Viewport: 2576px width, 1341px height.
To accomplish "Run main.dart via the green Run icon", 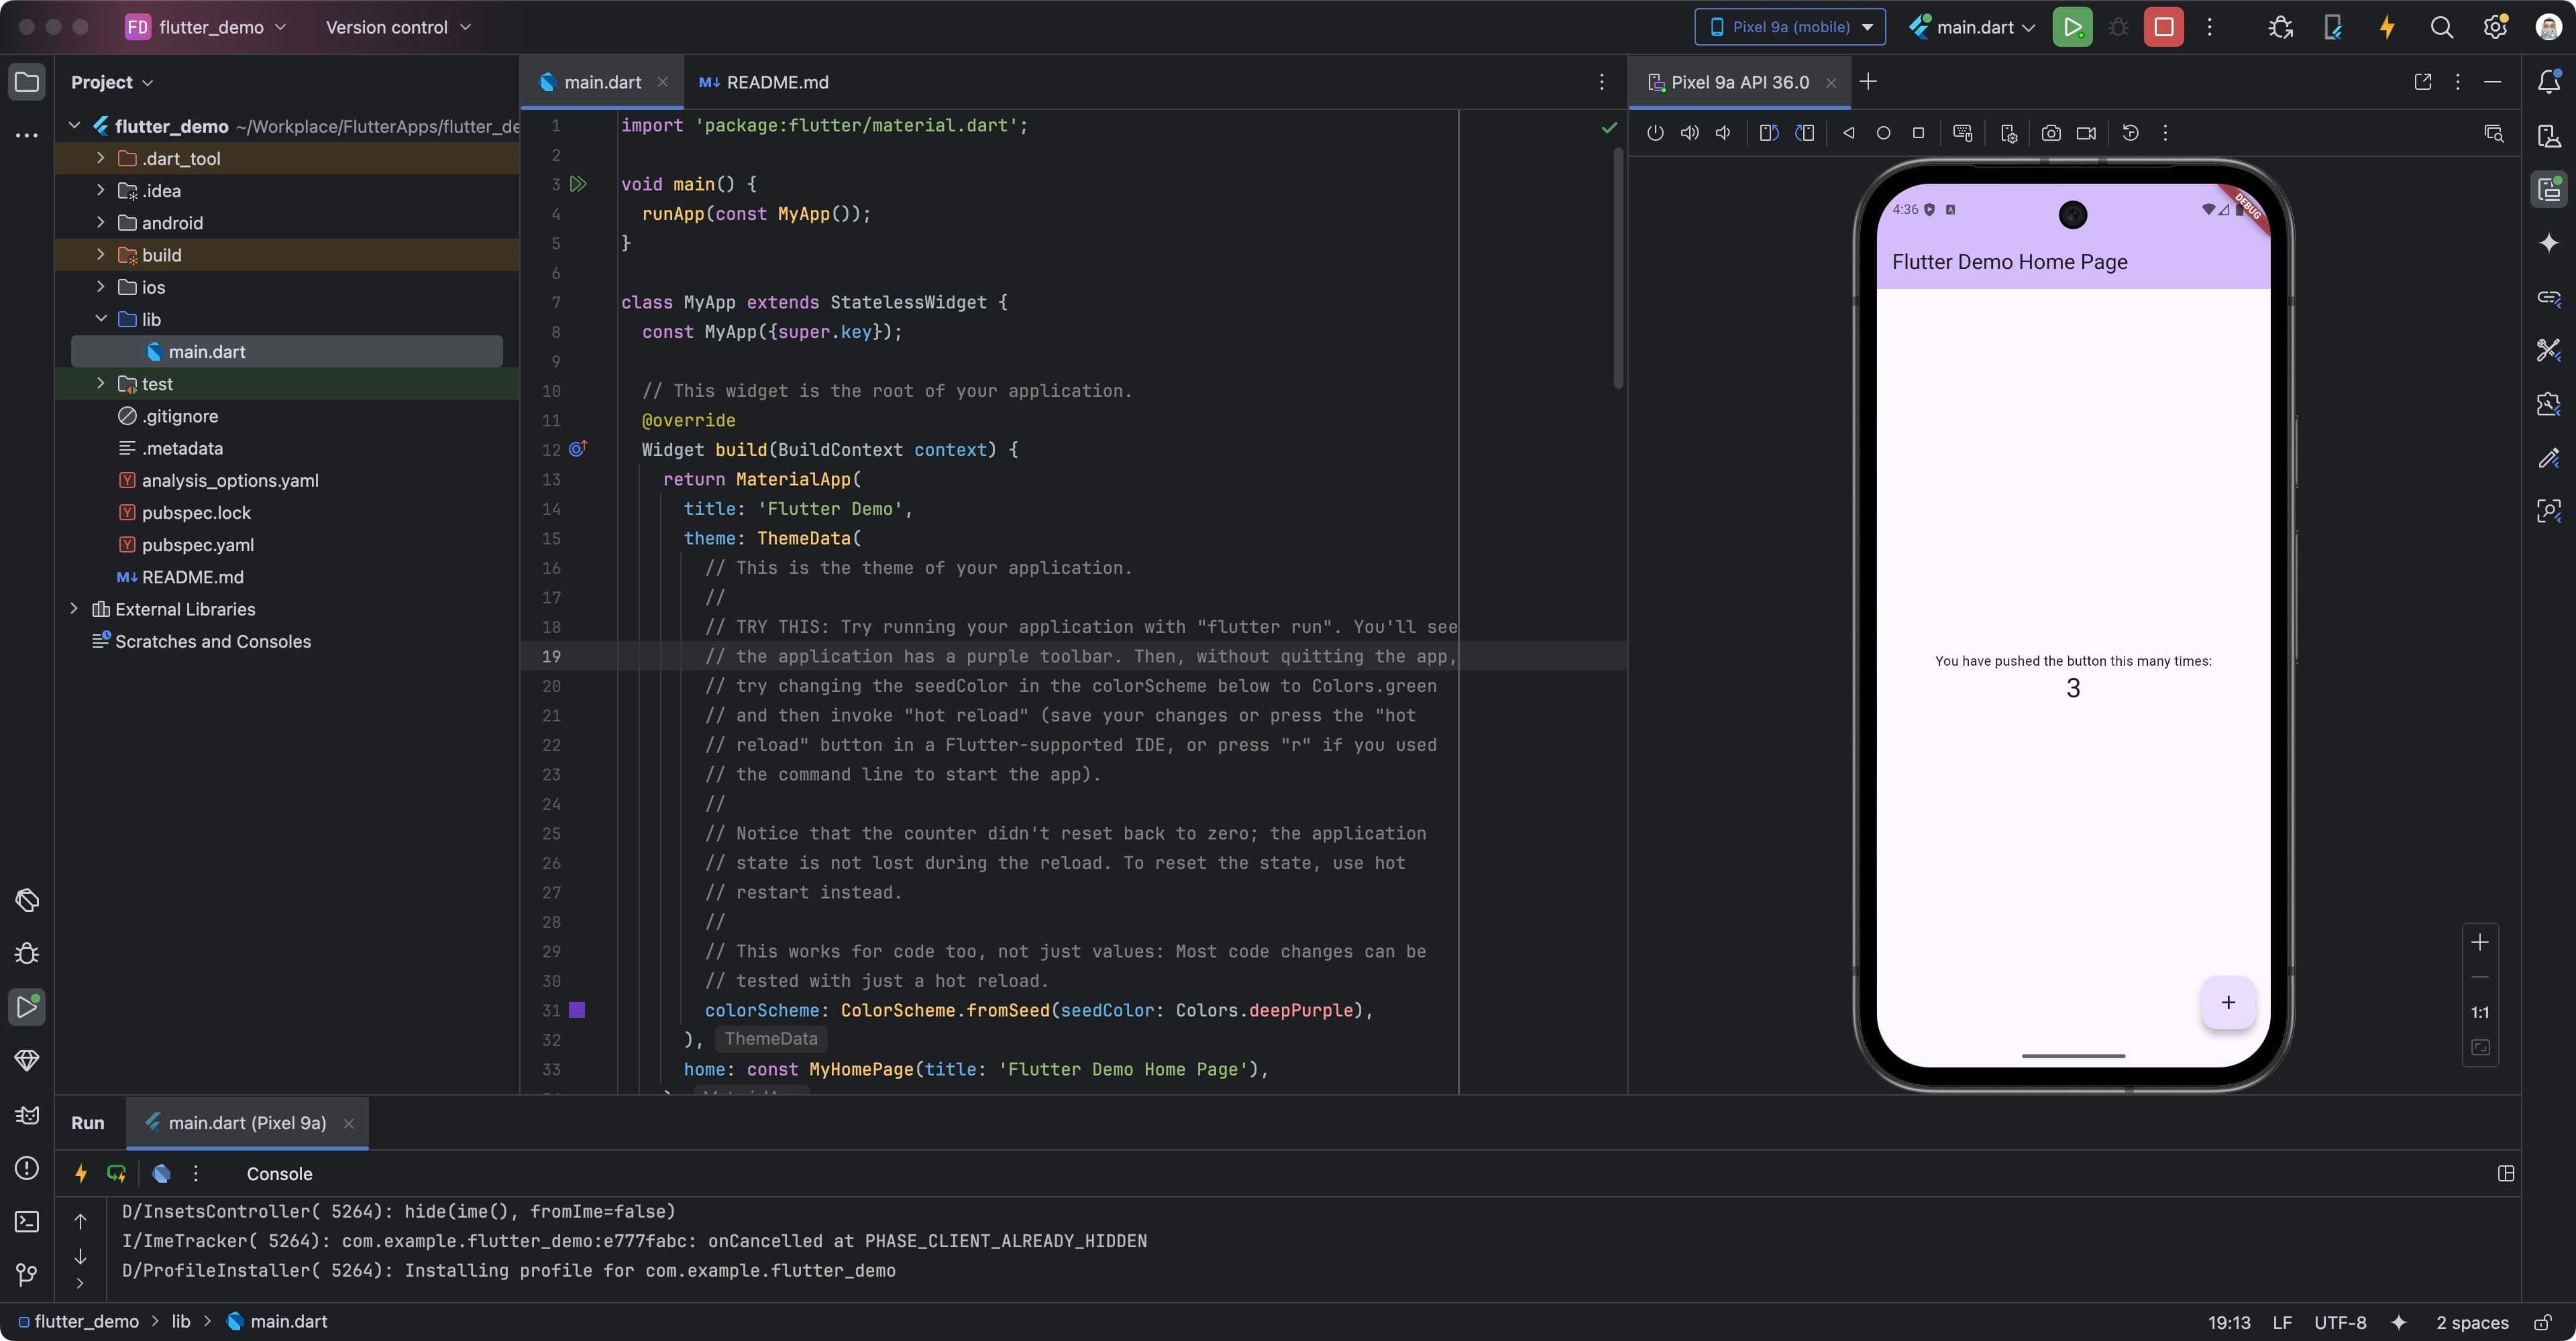I will tap(2072, 27).
